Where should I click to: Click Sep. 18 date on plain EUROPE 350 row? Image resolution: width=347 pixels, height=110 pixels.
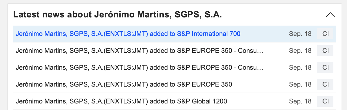click(x=300, y=84)
